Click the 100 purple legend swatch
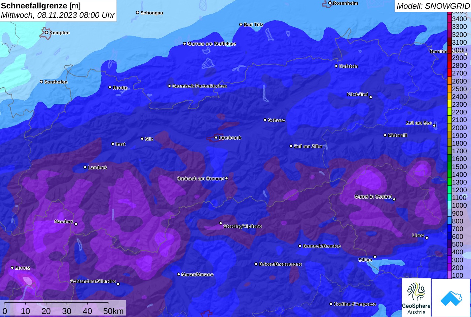The image size is (471, 317). pos(449,275)
